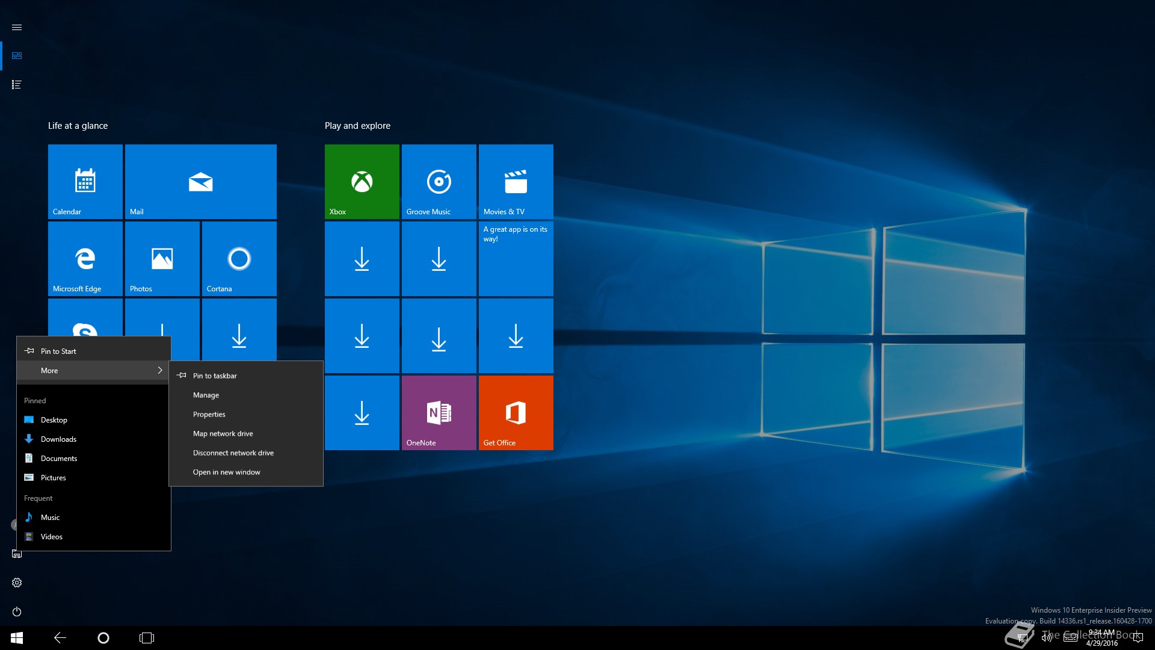The width and height of the screenshot is (1155, 650).
Task: Click the Windows Start button
Action: (17, 638)
